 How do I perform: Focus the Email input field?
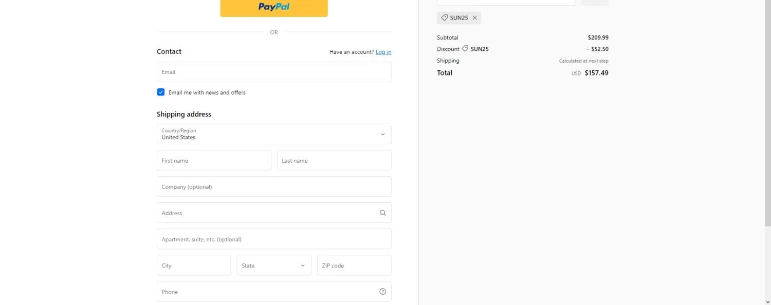pos(273,72)
